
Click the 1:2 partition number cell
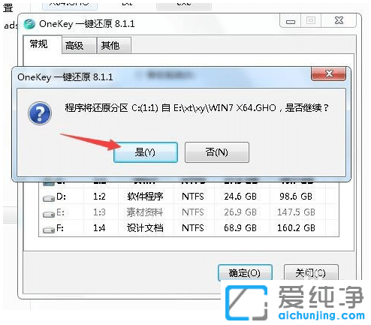click(x=99, y=197)
